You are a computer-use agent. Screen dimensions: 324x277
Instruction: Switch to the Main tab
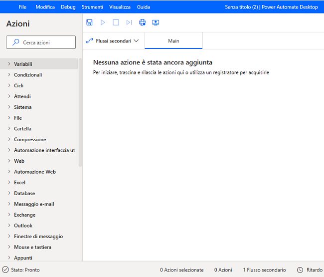(x=173, y=41)
